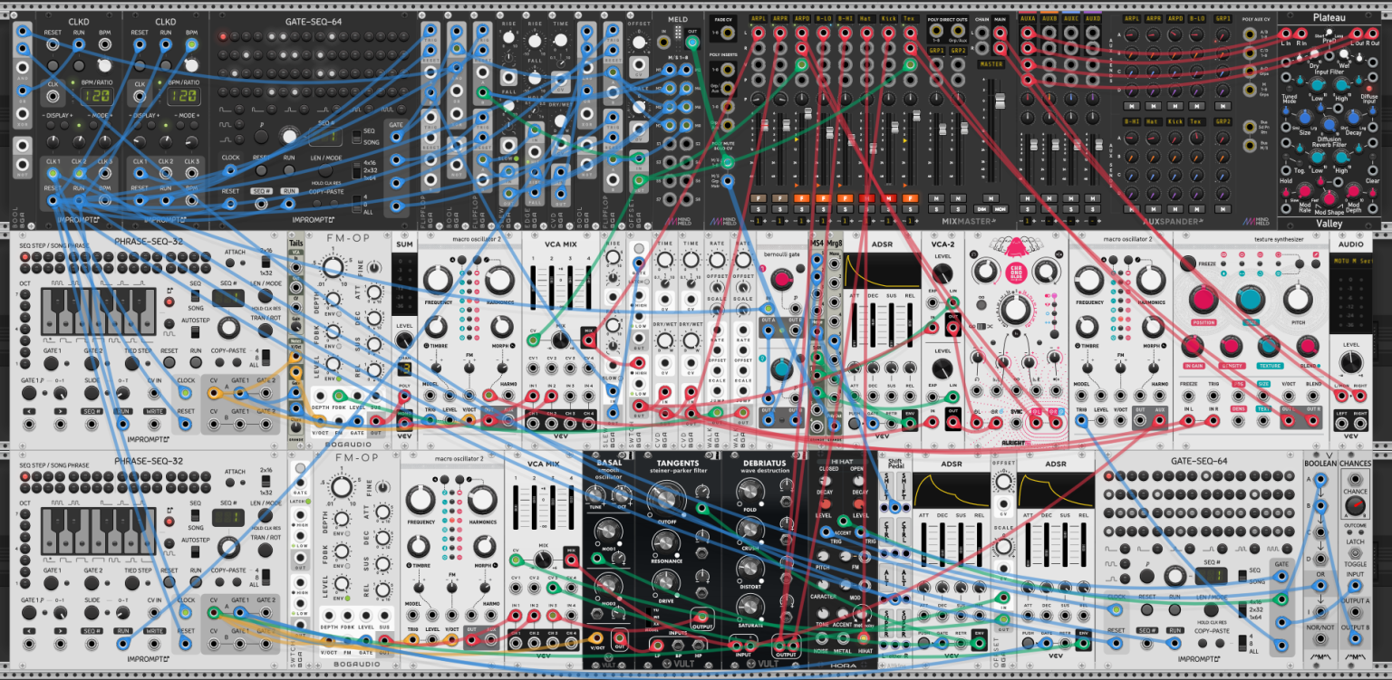Mute the GRP1 aux send in AuxSpander
Image resolution: width=1392 pixels, height=680 pixels.
pyautogui.click(x=1223, y=106)
